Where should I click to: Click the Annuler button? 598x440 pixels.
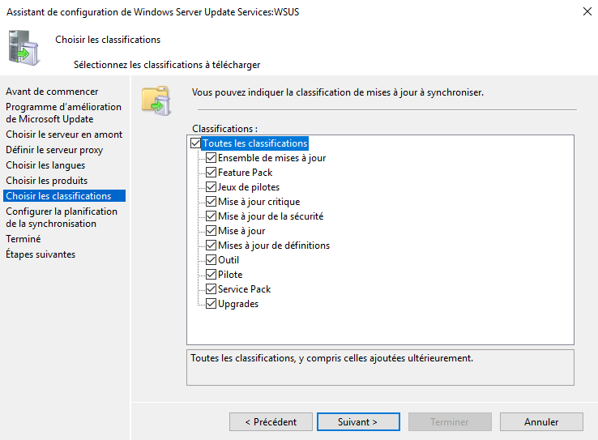tap(541, 421)
